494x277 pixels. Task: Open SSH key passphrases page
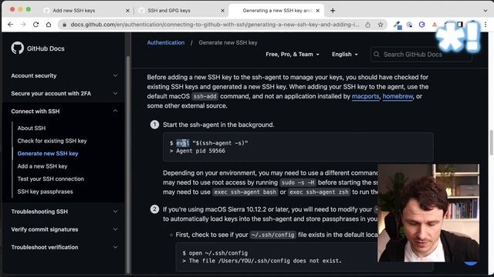click(x=45, y=192)
